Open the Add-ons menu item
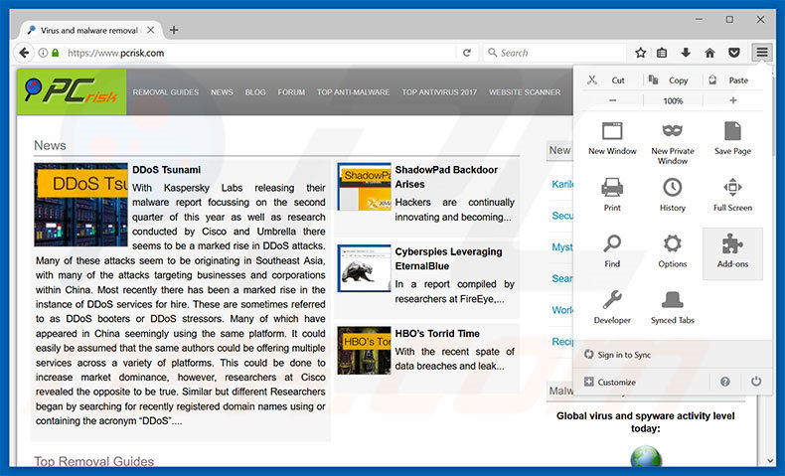The height and width of the screenshot is (476, 785). tap(732, 253)
